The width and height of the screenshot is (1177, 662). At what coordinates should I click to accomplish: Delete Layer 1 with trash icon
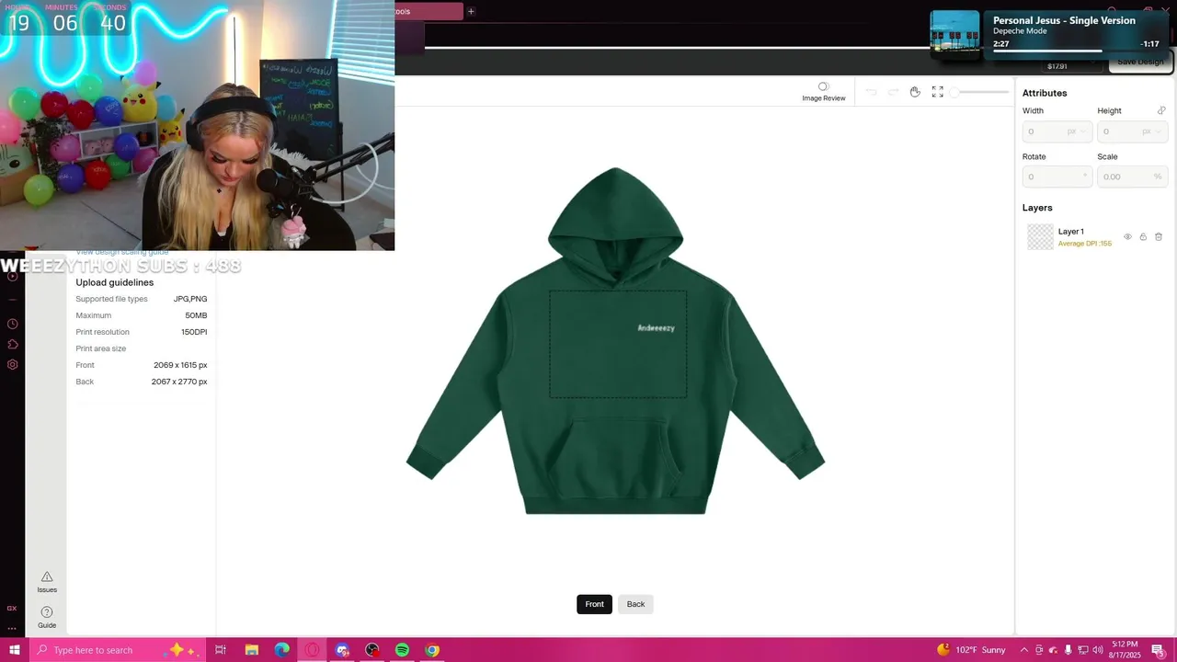pyautogui.click(x=1159, y=237)
